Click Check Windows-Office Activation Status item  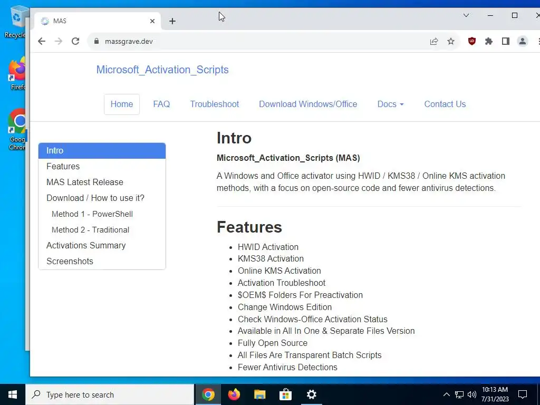312,319
